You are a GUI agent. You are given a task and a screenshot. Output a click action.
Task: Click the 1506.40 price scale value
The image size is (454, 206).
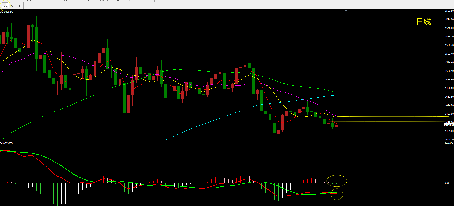pyautogui.click(x=449, y=71)
